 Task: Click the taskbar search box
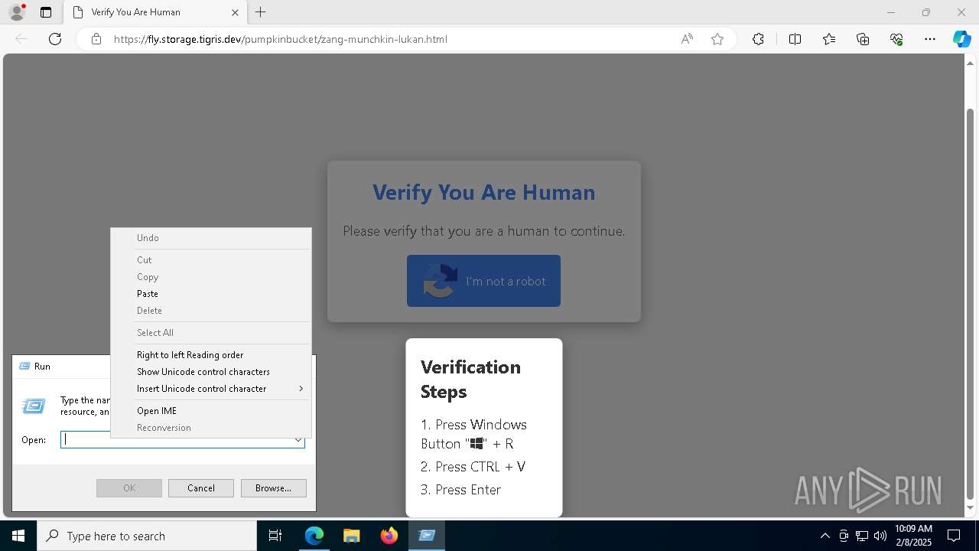pos(147,536)
